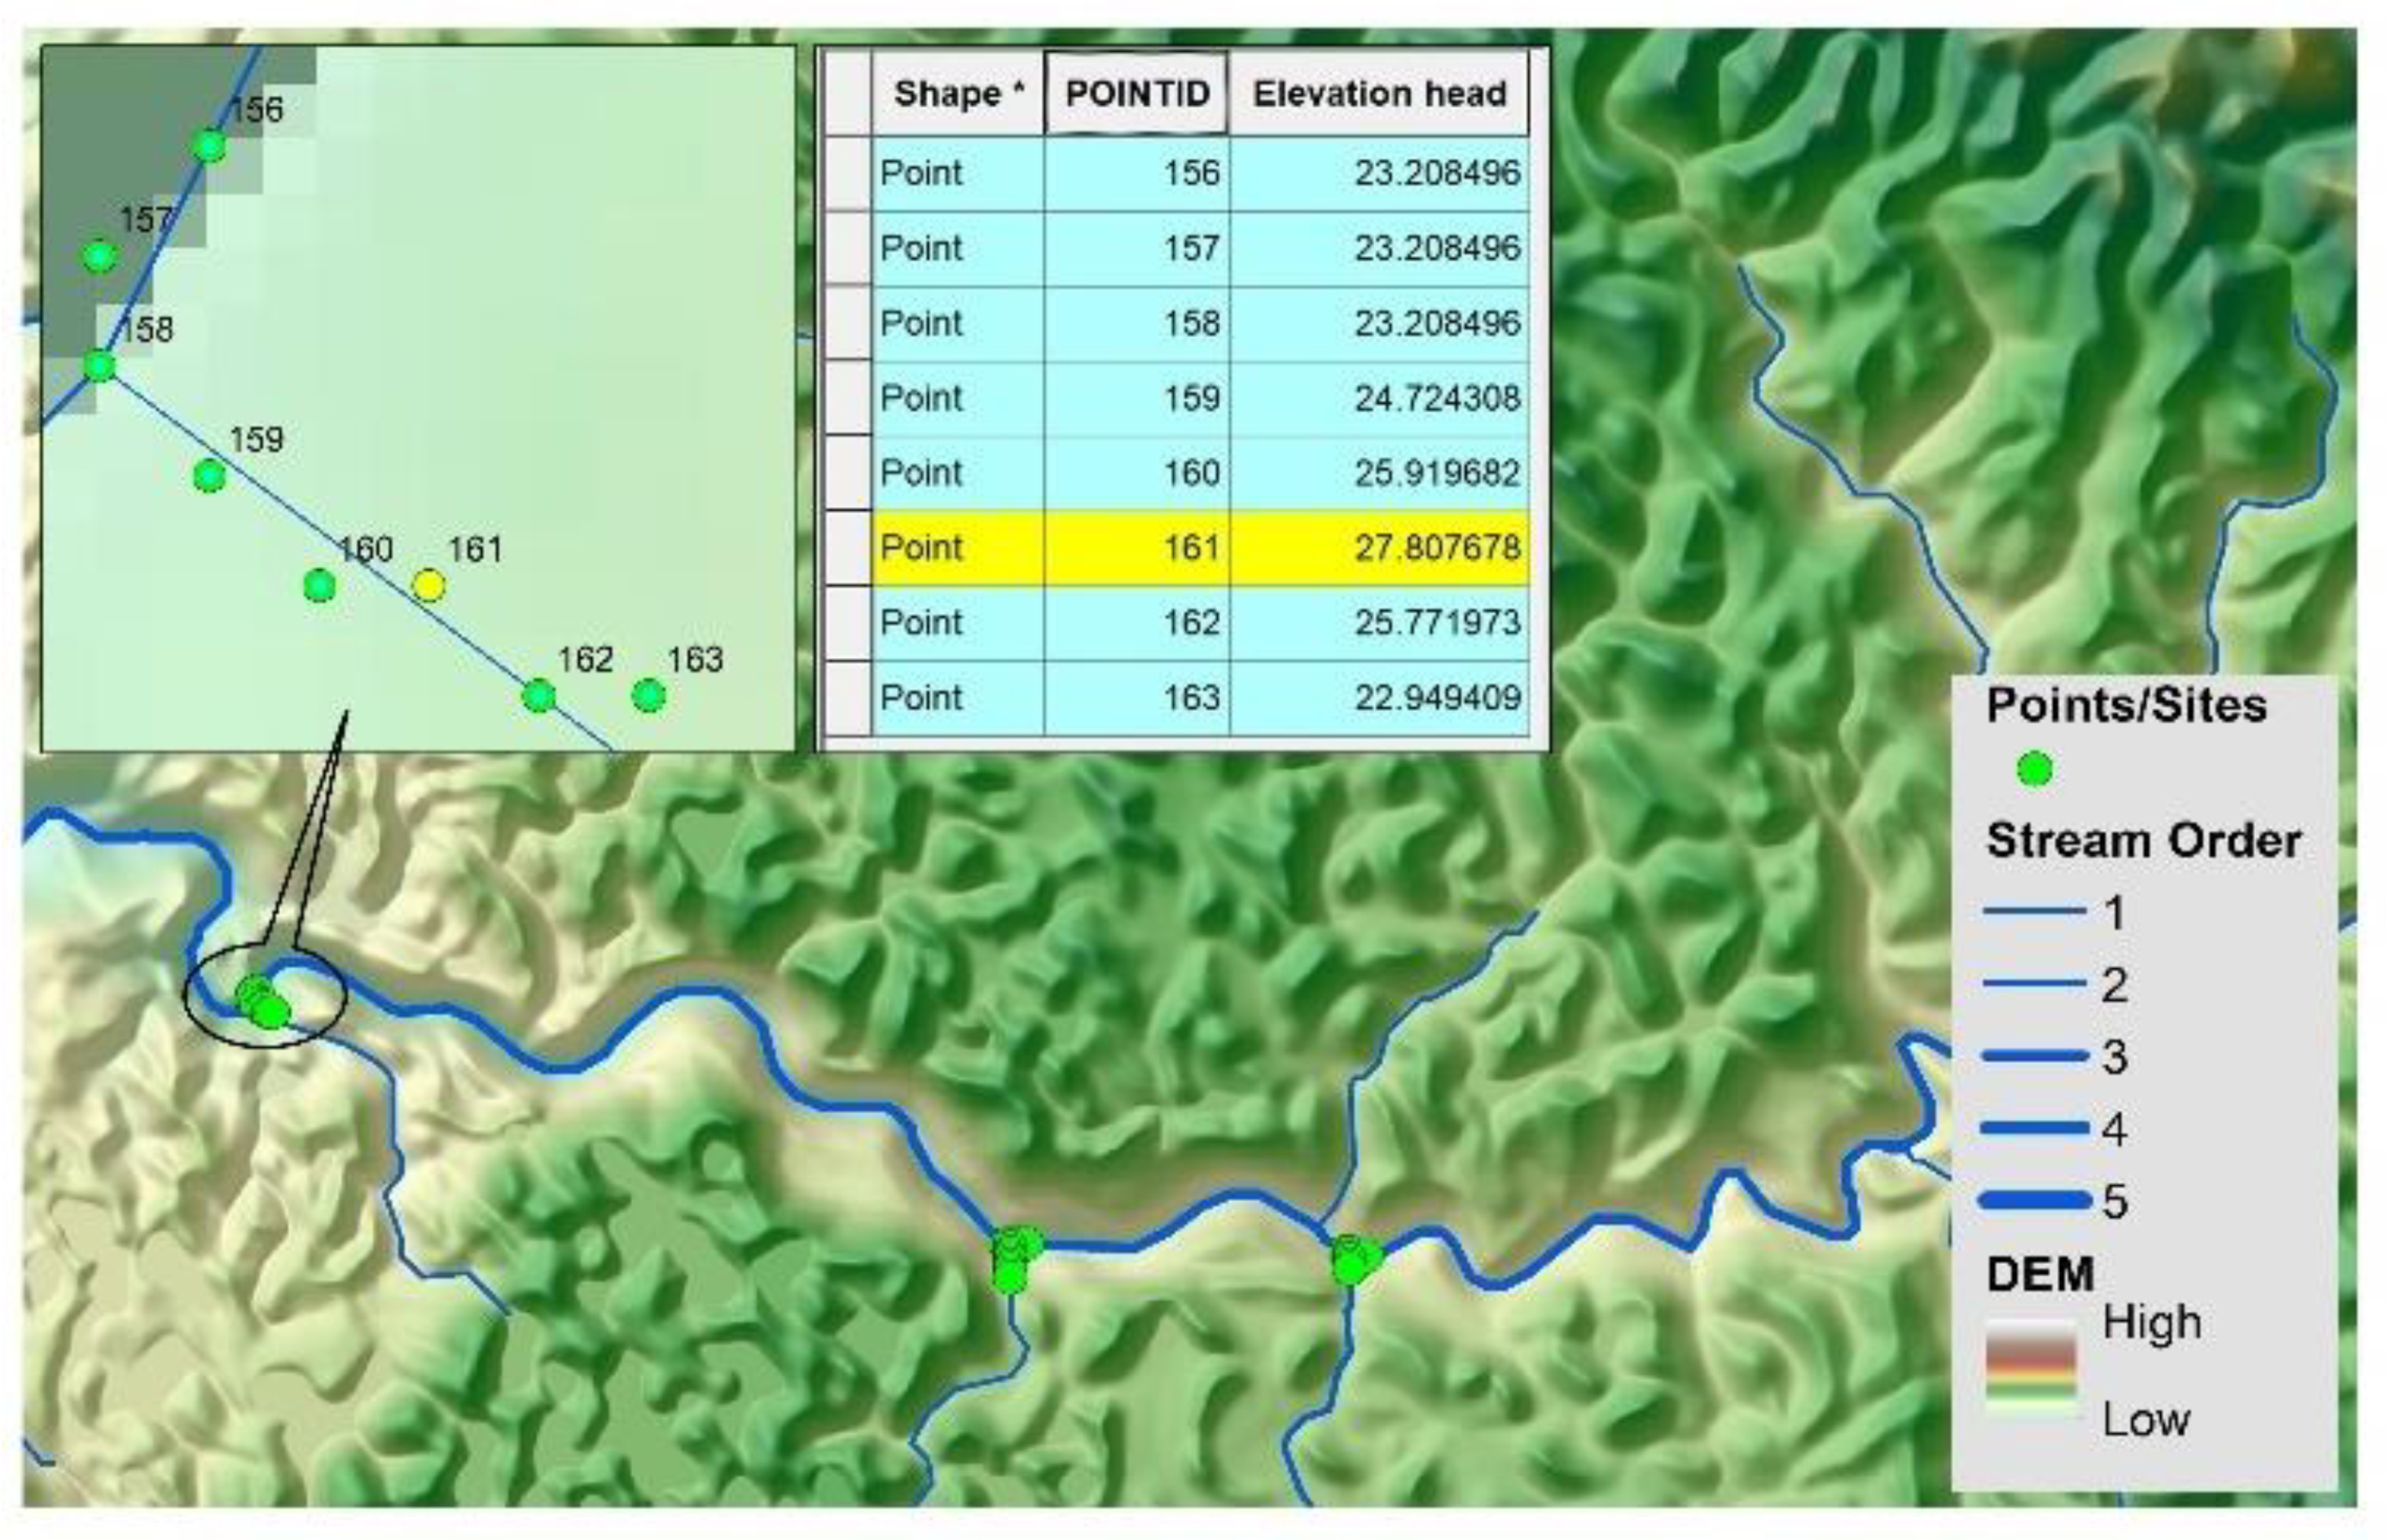
Task: Click the yellow point labeled 161
Action: point(428,585)
